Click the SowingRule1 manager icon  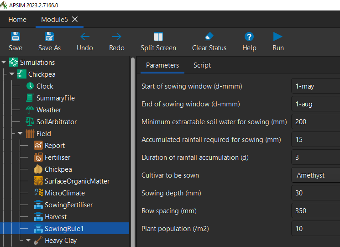[38, 228]
